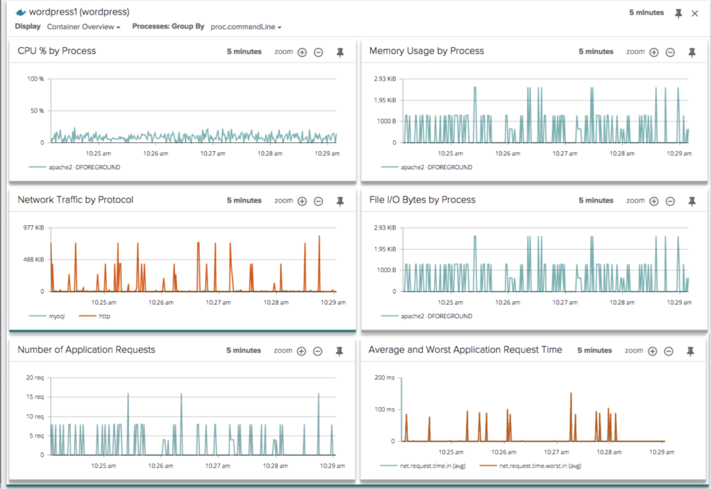This screenshot has height=489, width=711.
Task: Pin the File I/O Bytes by Process panel
Action: (692, 201)
